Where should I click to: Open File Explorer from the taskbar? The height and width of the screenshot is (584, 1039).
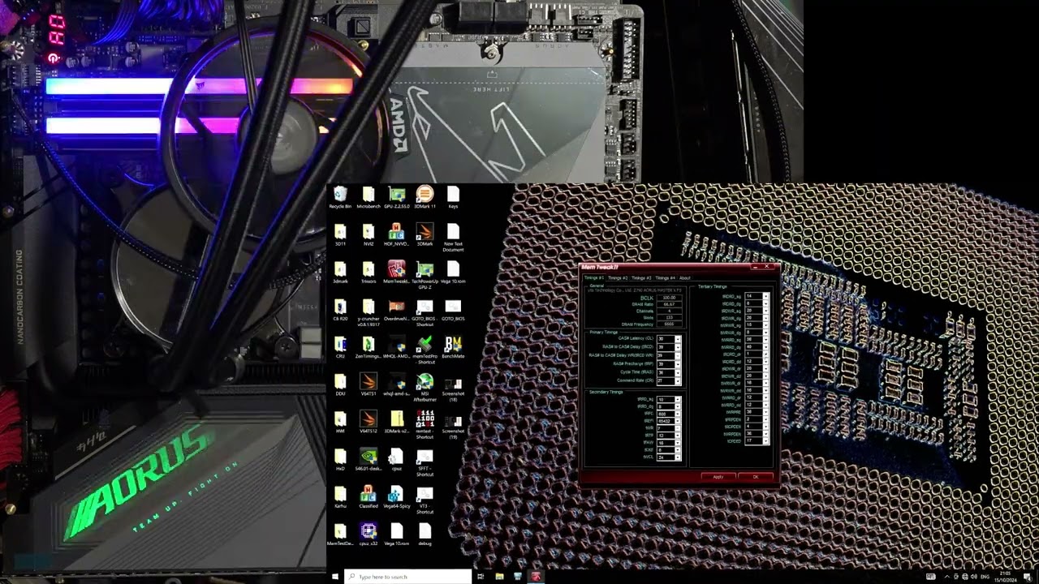click(499, 577)
